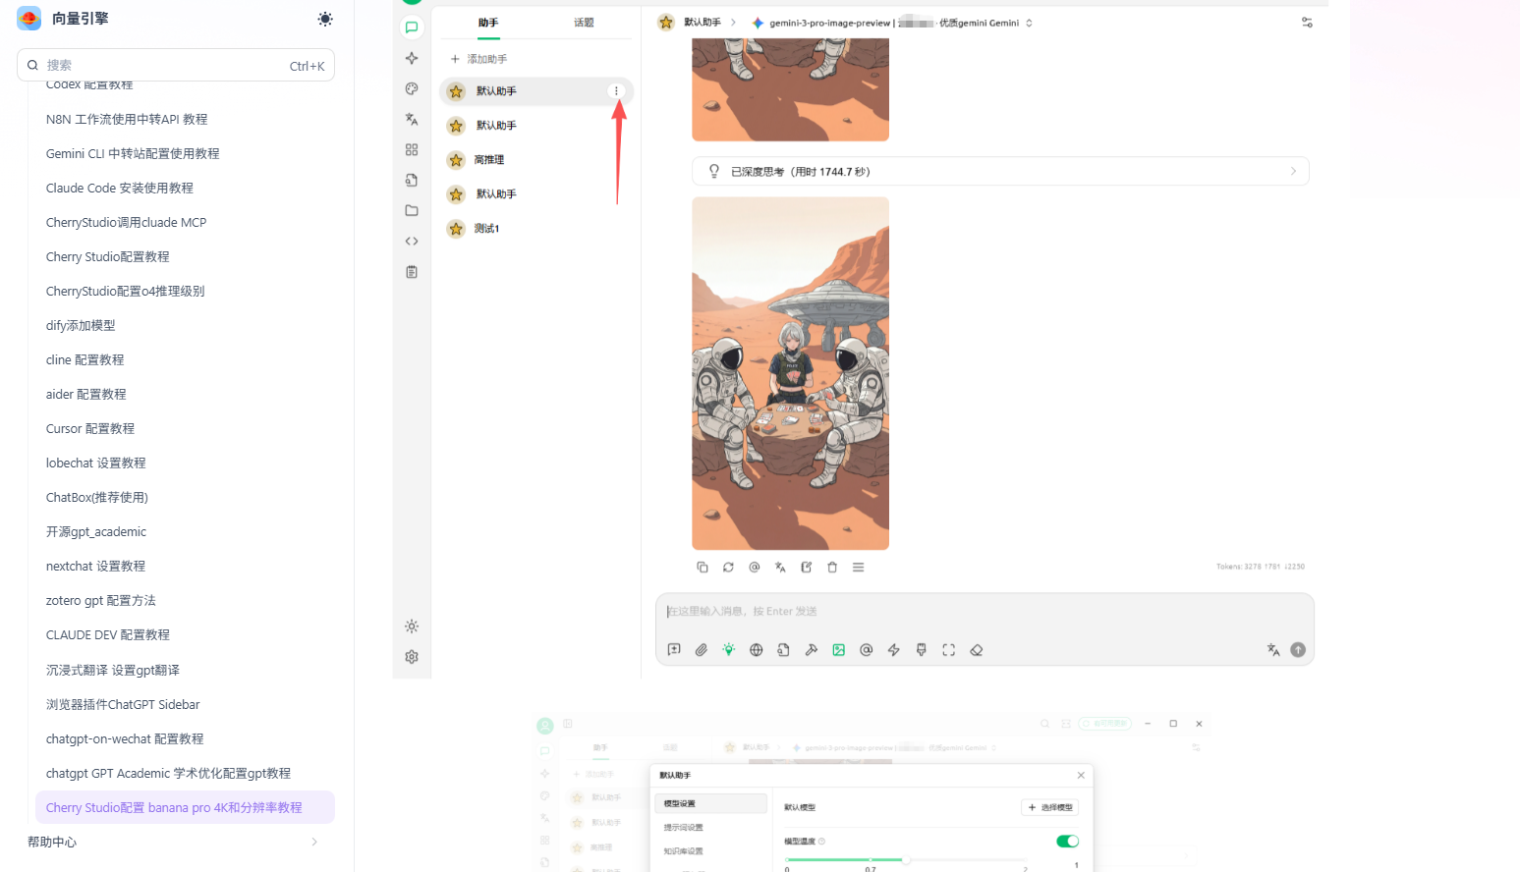Click the @ mention icon below image
Viewport: 1520px width, 872px height.
tap(755, 568)
